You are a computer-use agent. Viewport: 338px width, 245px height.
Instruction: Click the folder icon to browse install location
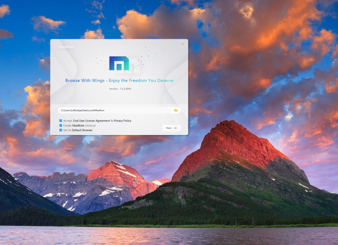click(x=176, y=110)
